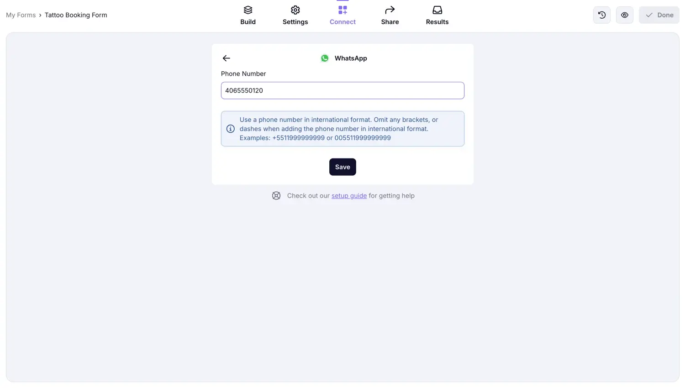Go back using the left arrow
685x388 pixels.
tap(226, 58)
